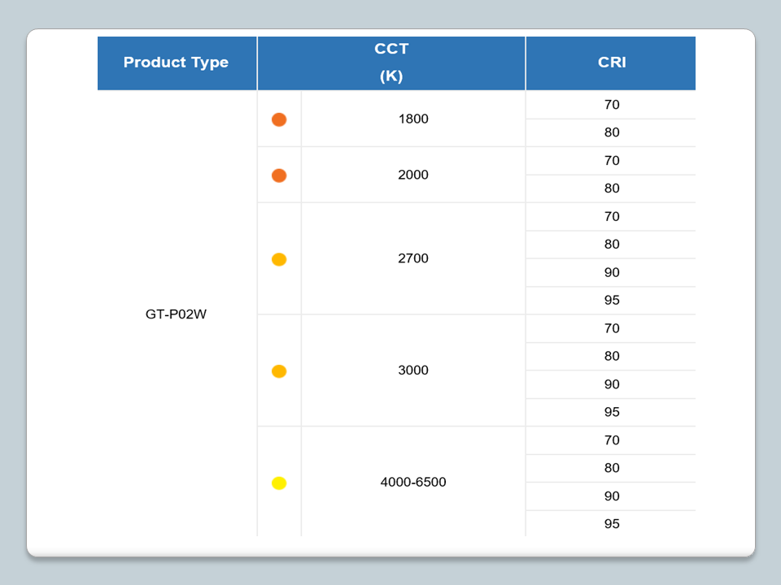Click CRI 80 in the 2000 row
Screen dimensions: 781x585
(612, 188)
